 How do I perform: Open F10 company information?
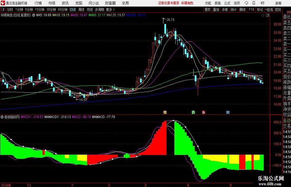pyautogui.click(x=251, y=10)
